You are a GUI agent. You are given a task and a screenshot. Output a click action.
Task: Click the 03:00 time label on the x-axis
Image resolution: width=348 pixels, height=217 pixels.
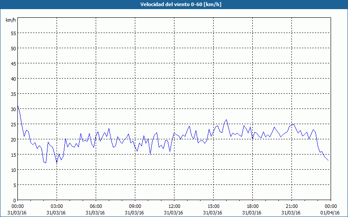coord(56,207)
